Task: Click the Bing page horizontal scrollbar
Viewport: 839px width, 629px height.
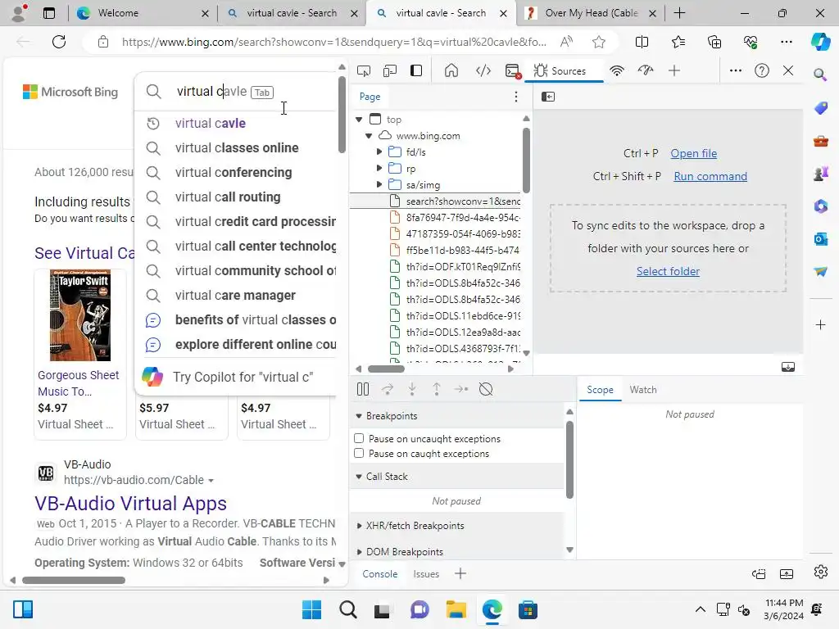Action: point(74,580)
